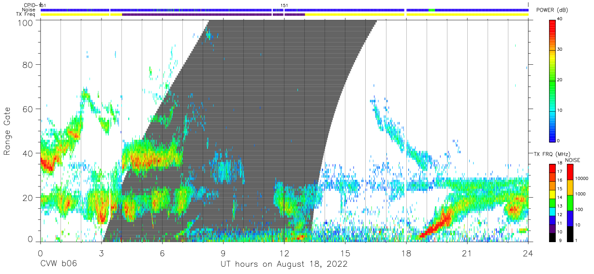Click the cyan segment of TX FRQ scale

point(552,212)
